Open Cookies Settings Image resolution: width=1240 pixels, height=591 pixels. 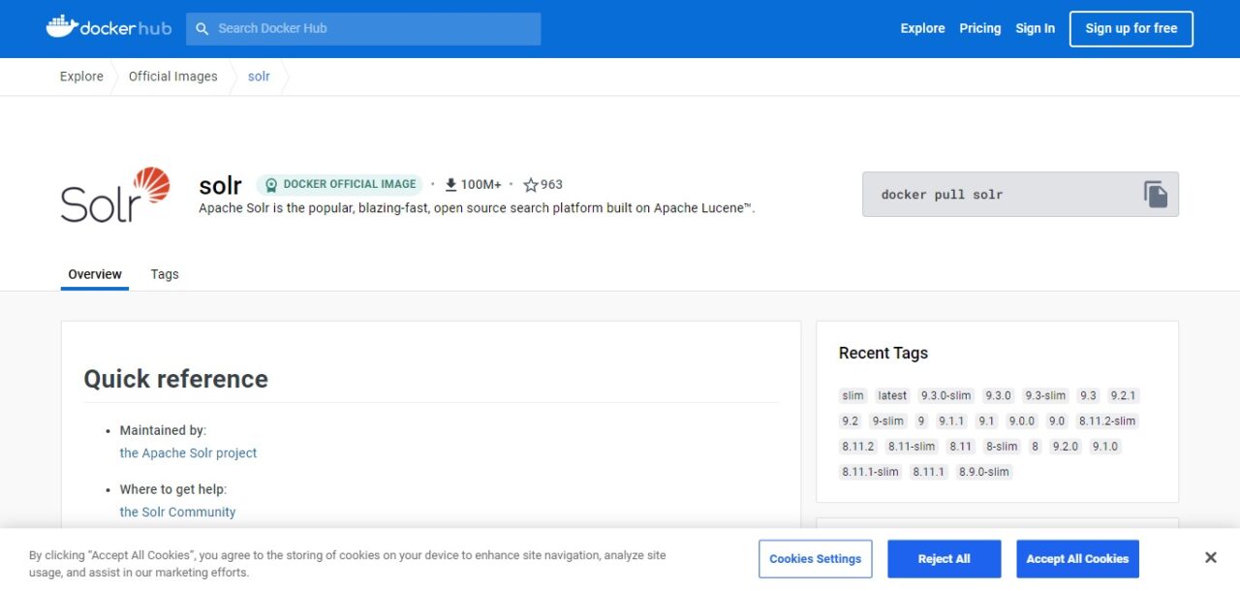click(x=816, y=559)
